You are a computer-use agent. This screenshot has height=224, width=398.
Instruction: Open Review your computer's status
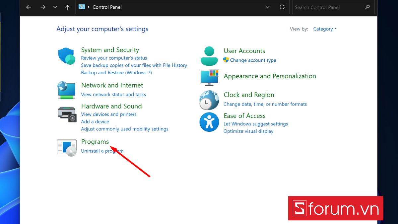pos(114,58)
